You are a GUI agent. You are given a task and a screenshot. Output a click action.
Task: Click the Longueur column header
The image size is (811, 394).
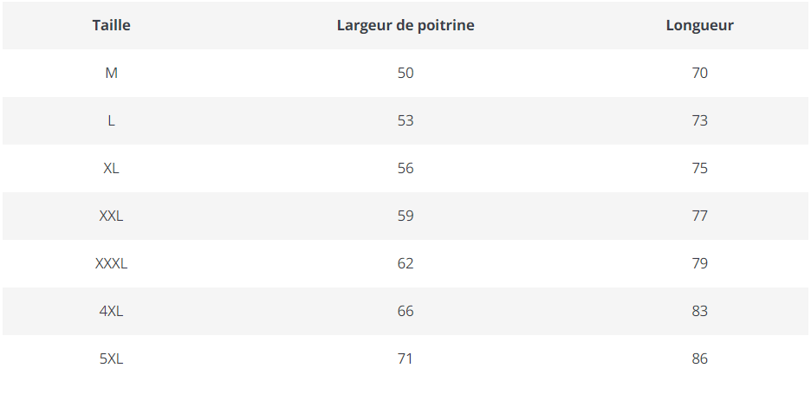pos(699,25)
